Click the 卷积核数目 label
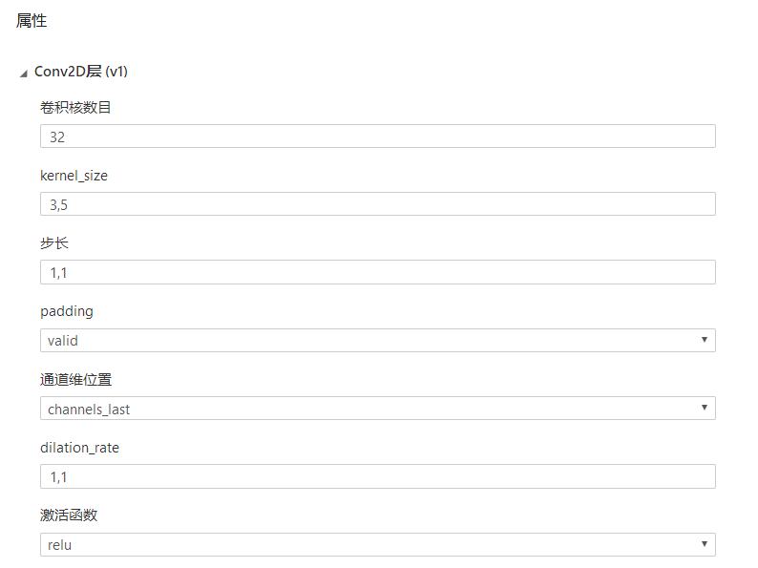This screenshot has height=568, width=758. tap(75, 108)
